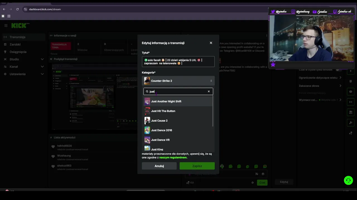Viewport: 357px width, 200px height.
Task: Click the stream preview thumbnail
Action: [94, 96]
